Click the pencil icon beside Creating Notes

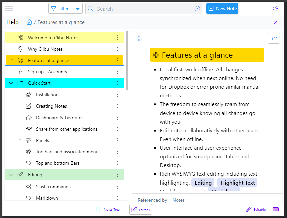click(x=29, y=106)
